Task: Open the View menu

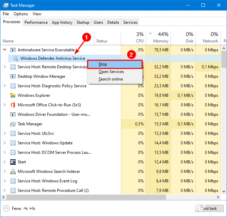Action: coord(37,14)
